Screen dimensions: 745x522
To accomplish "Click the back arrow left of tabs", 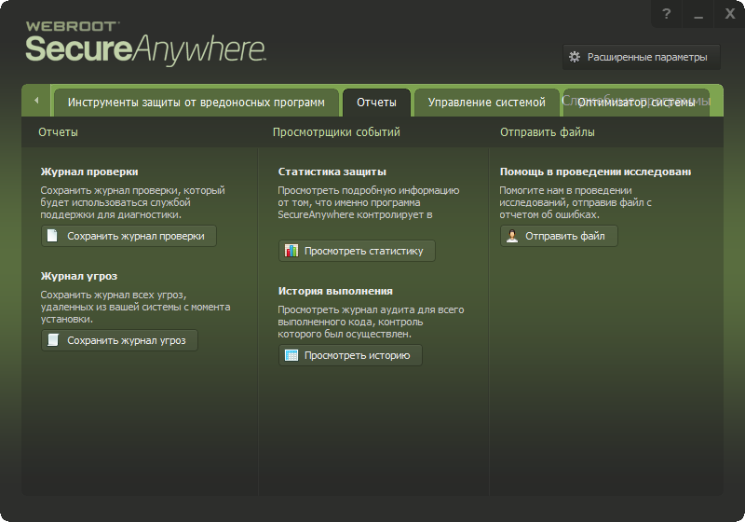I will (36, 101).
